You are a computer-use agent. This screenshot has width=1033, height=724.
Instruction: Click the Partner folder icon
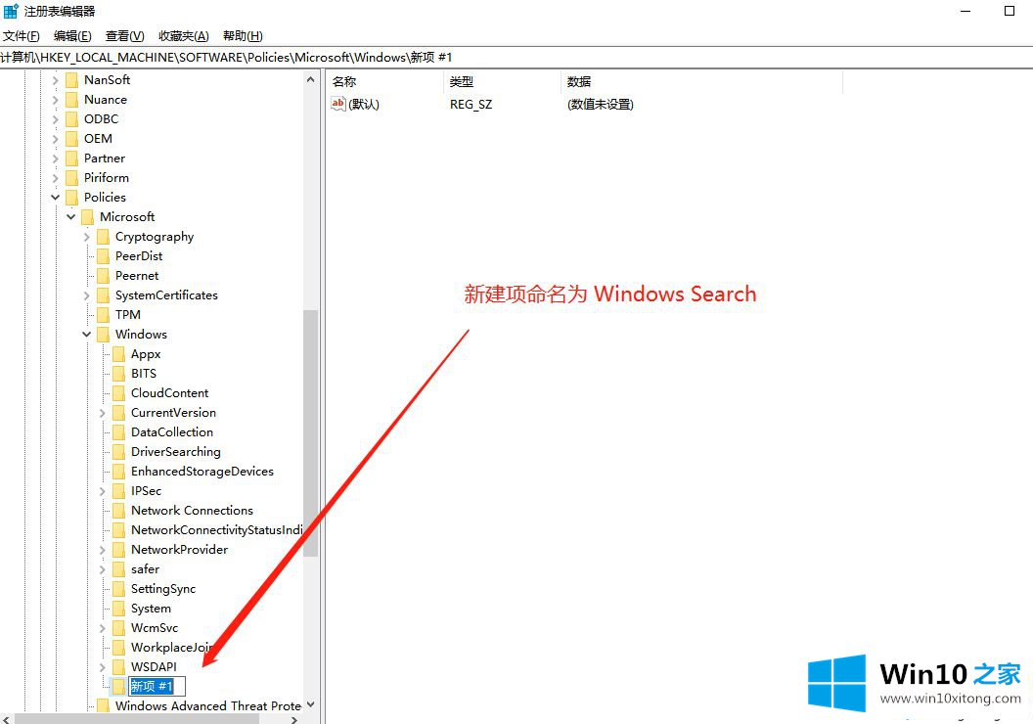(71, 158)
